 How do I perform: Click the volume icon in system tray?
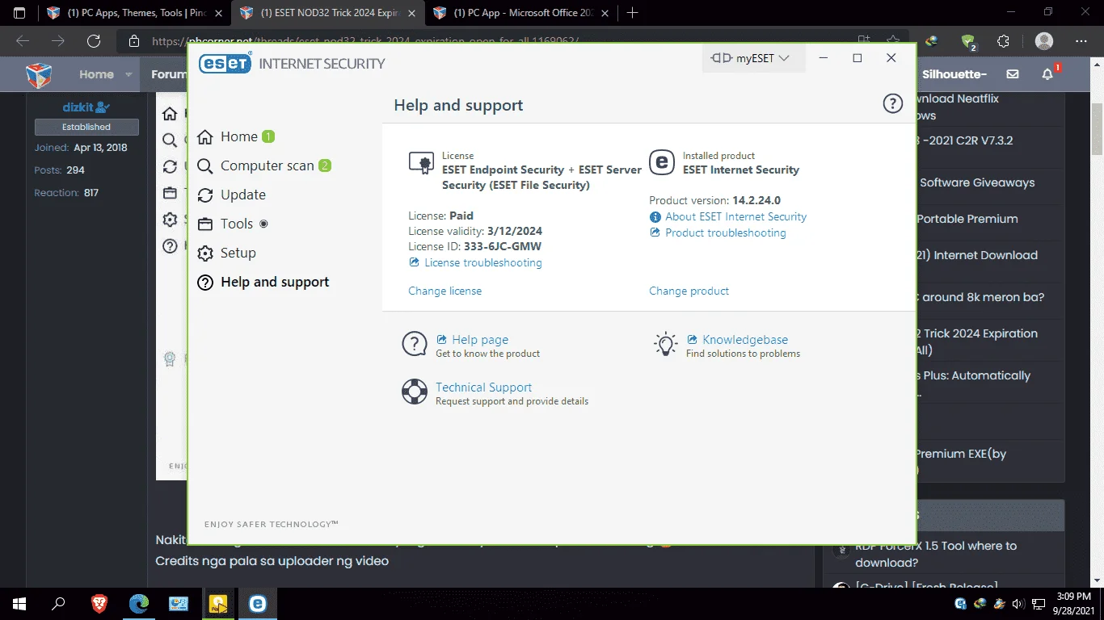pyautogui.click(x=1018, y=604)
